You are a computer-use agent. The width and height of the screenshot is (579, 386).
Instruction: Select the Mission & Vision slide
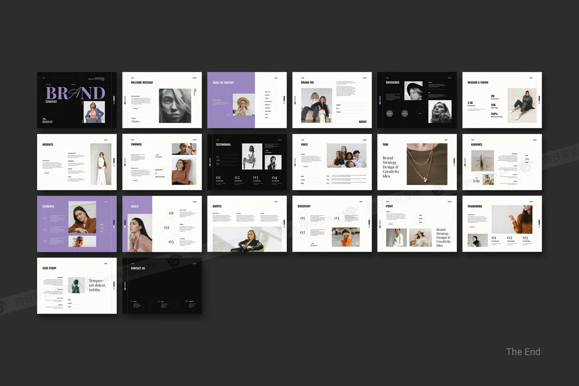coord(502,100)
